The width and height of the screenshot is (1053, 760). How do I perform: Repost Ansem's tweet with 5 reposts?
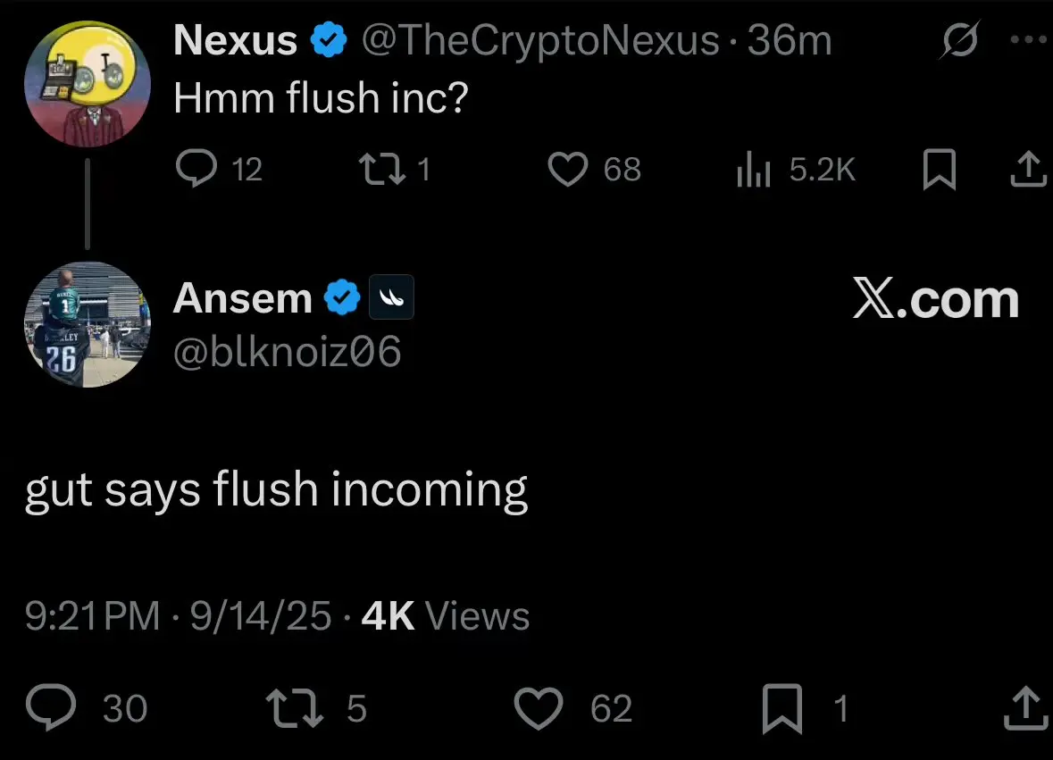(x=294, y=708)
